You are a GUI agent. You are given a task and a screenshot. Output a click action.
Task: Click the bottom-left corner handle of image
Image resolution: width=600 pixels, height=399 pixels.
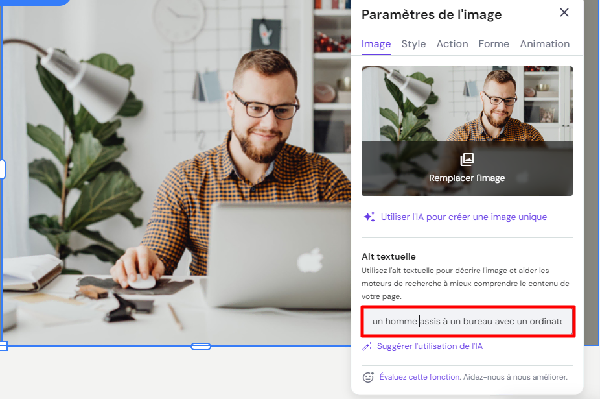pyautogui.click(x=3, y=346)
